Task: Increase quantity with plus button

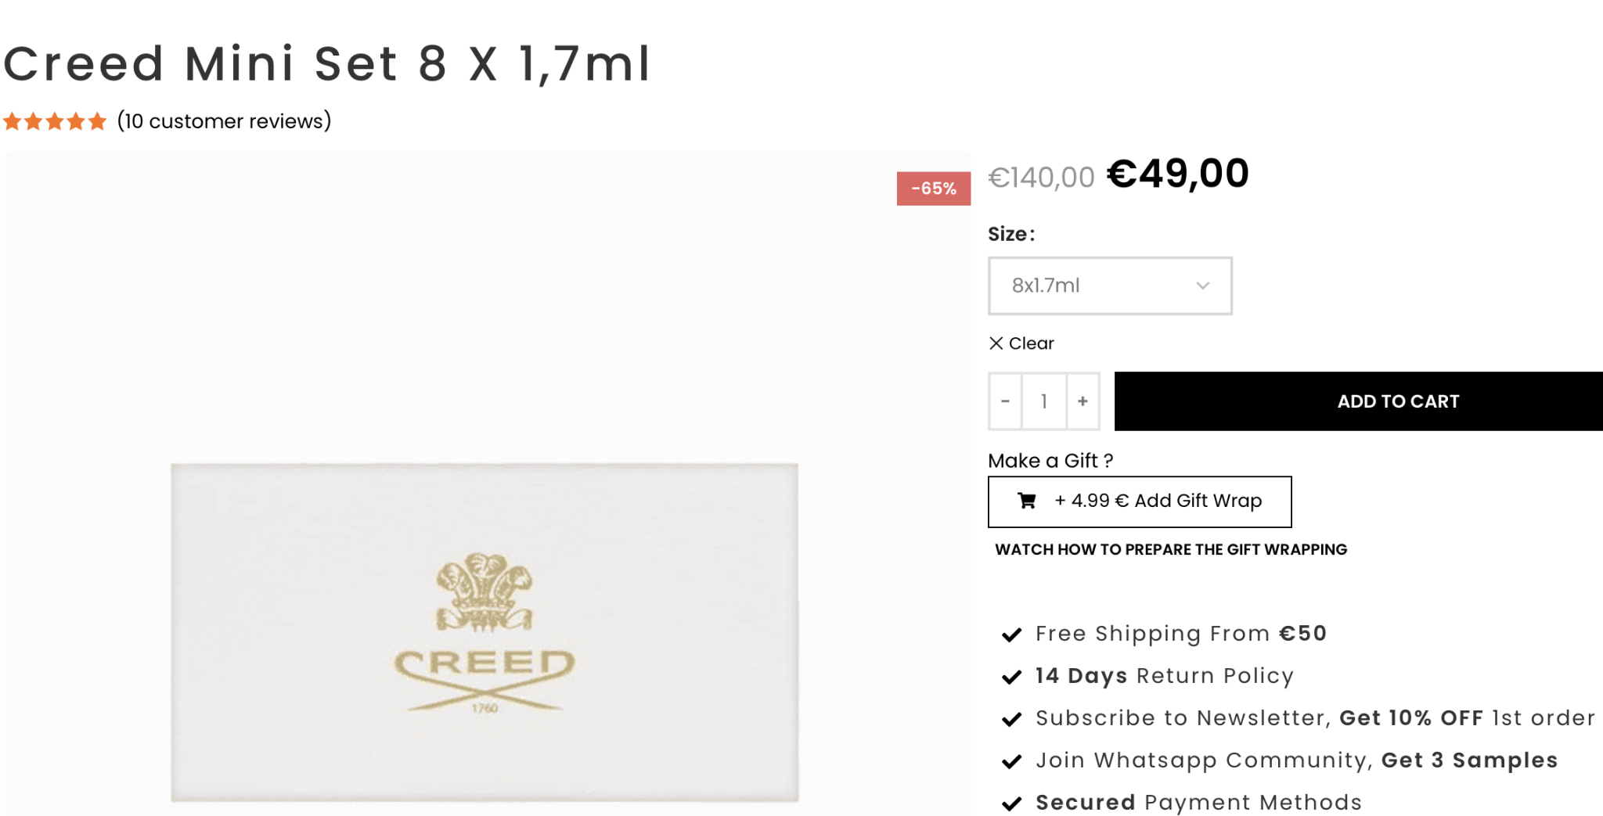Action: [1082, 401]
